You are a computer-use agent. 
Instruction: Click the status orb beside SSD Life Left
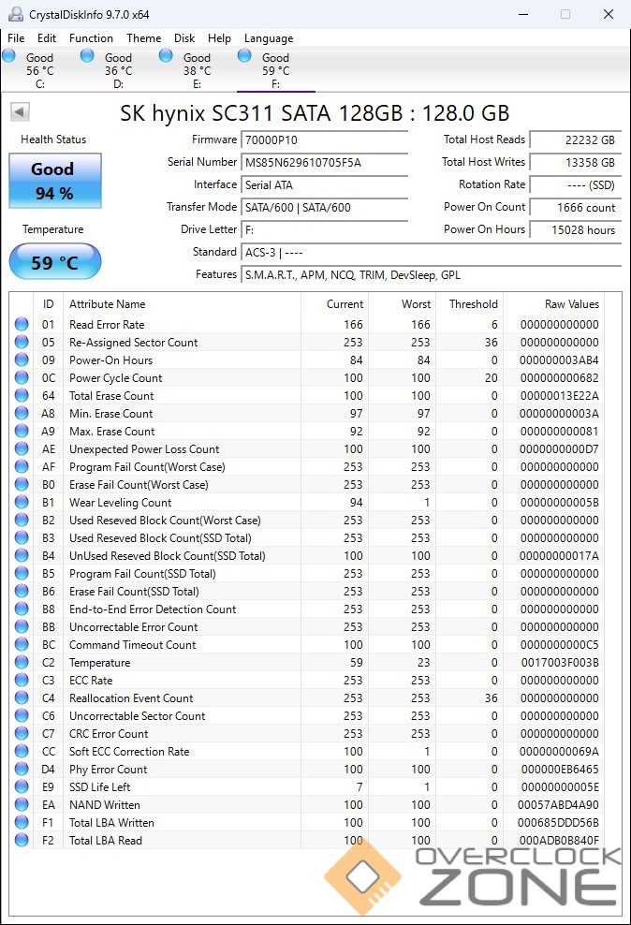[x=22, y=787]
